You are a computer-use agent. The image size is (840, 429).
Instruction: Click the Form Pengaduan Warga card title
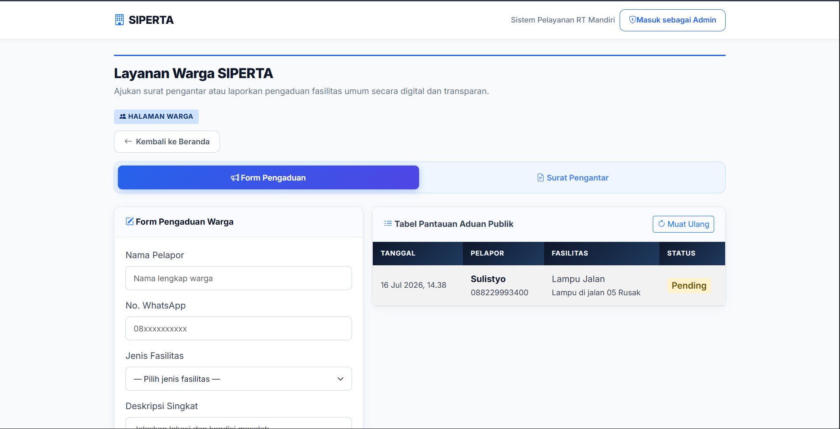click(185, 222)
